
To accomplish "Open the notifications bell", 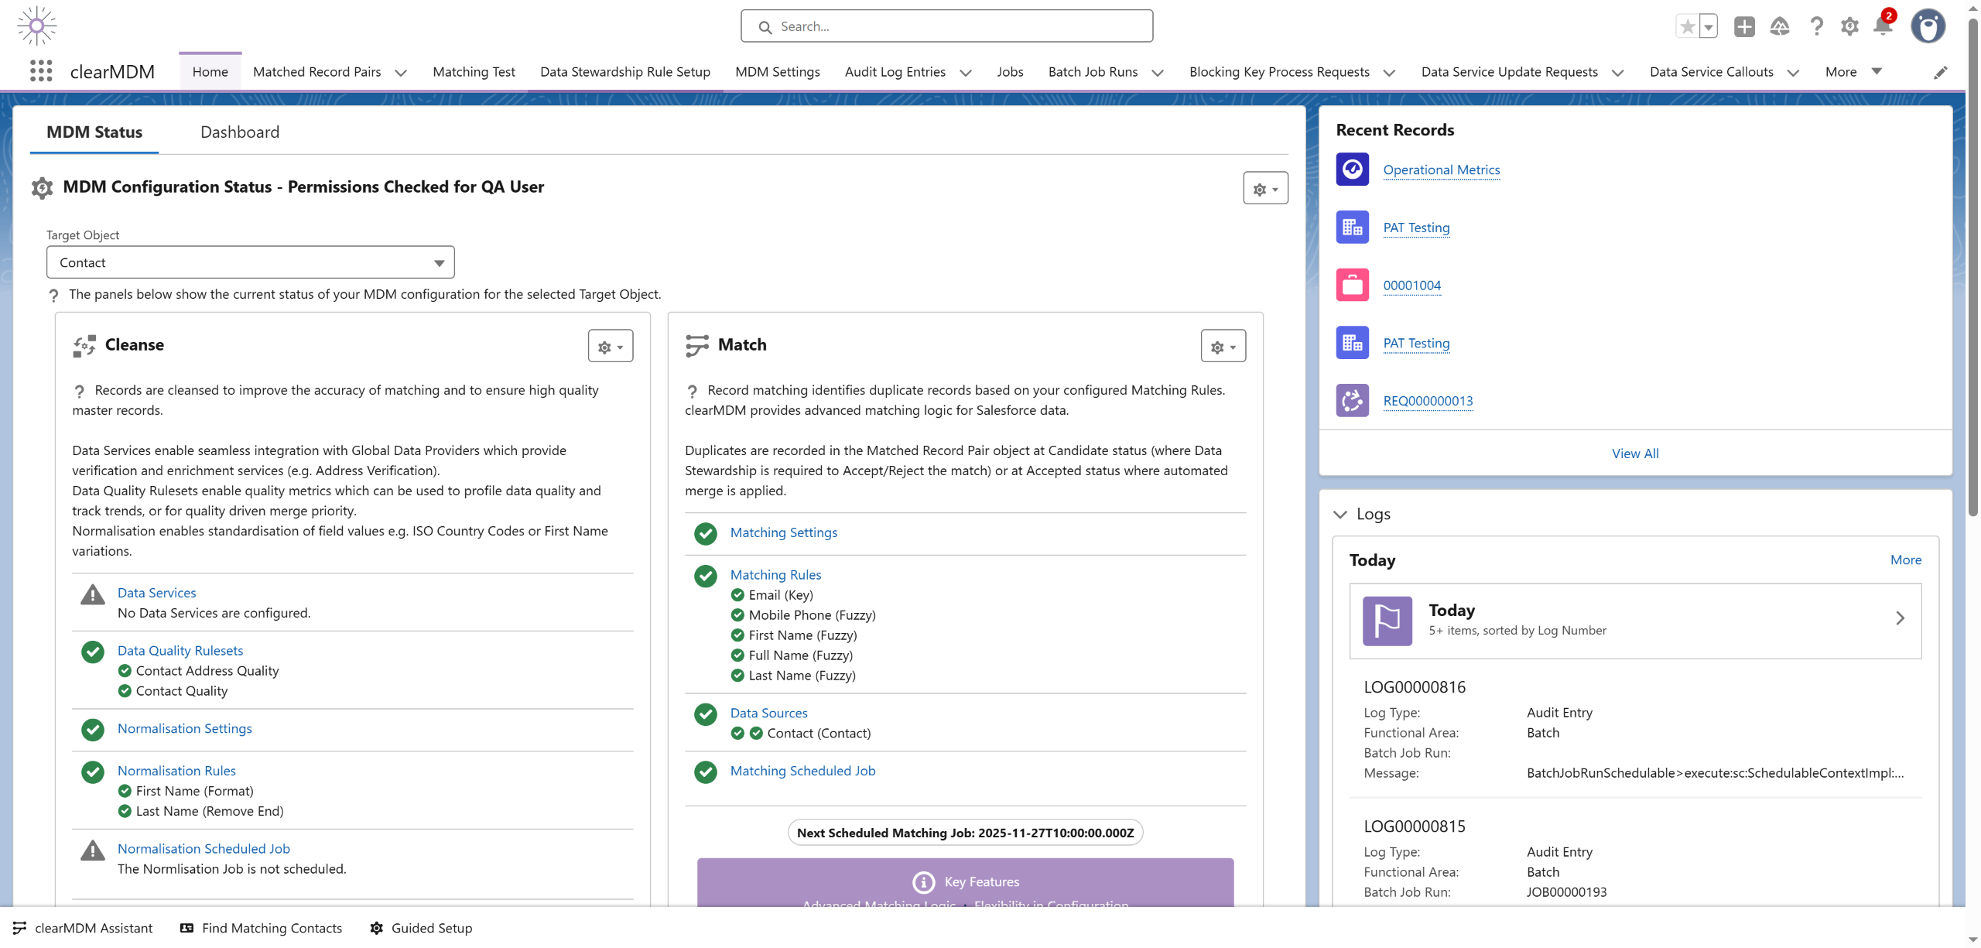I will 1883,26.
